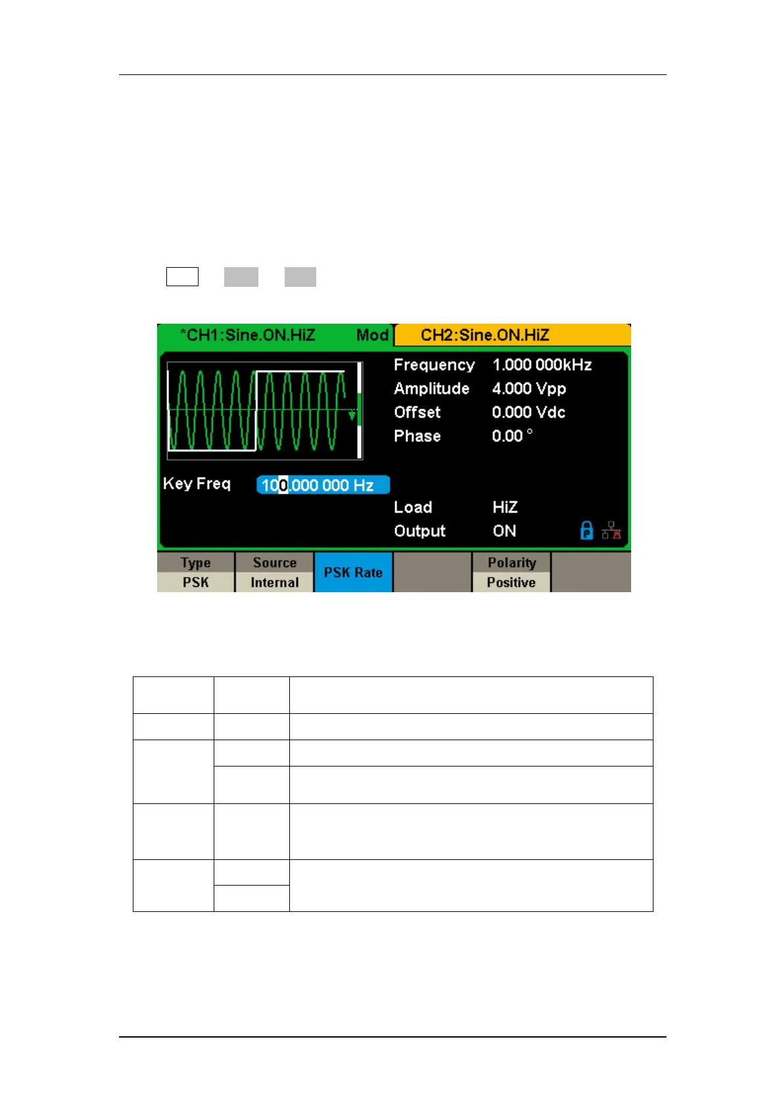783x1108 pixels.
Task: Click the Load HiZ value
Action: tap(505, 507)
